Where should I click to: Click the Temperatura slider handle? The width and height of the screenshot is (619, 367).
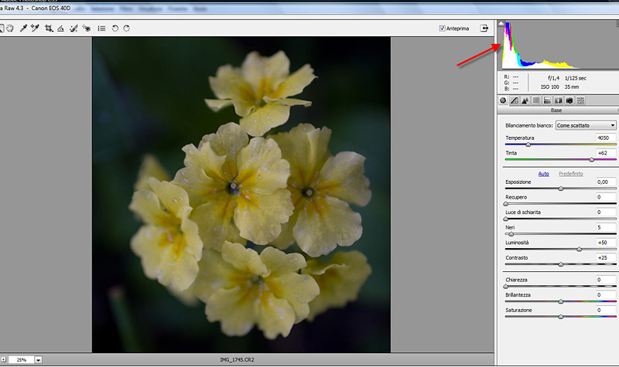(x=528, y=144)
